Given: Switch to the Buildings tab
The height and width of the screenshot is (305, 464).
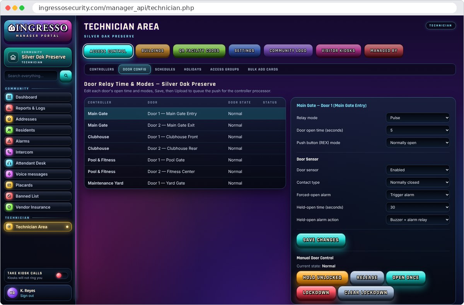Looking at the screenshot, I should pos(153,51).
